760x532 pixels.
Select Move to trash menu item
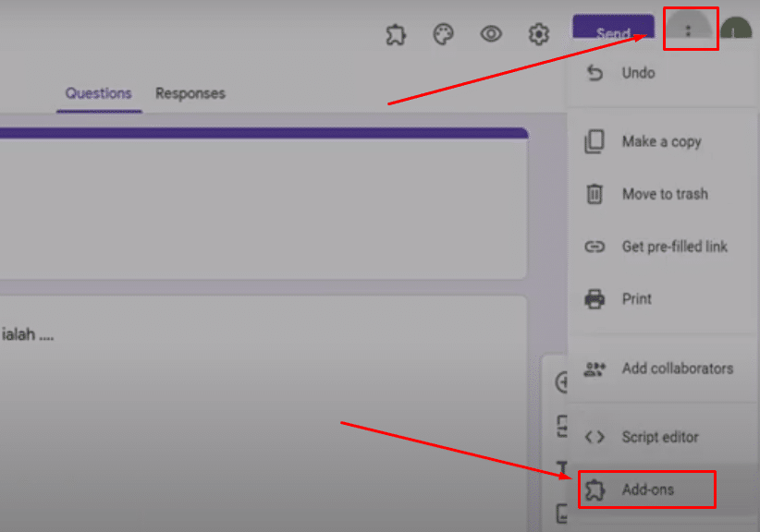click(x=662, y=194)
